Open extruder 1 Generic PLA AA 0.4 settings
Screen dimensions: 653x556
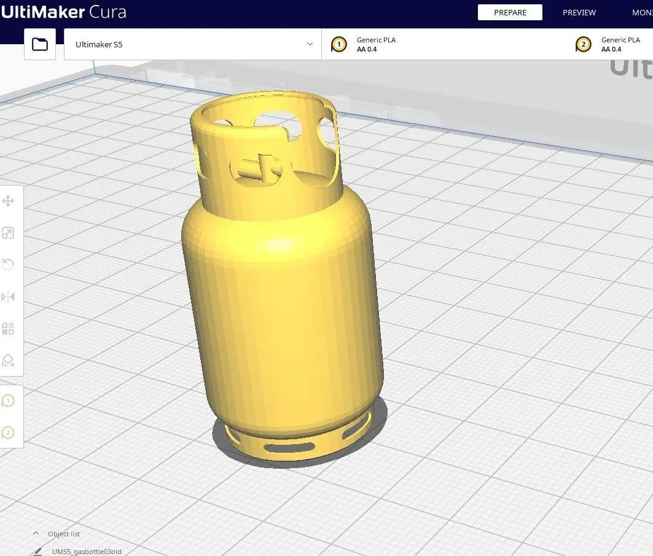[x=445, y=44]
